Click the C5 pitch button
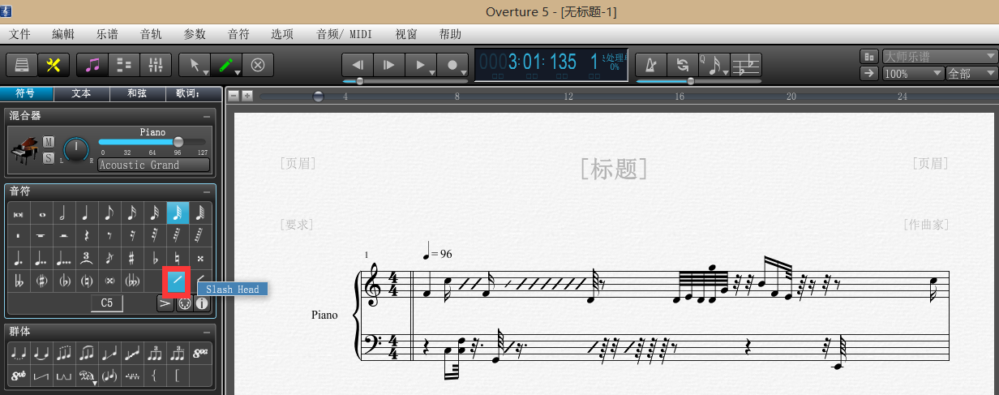The height and width of the screenshot is (395, 999). [x=107, y=303]
